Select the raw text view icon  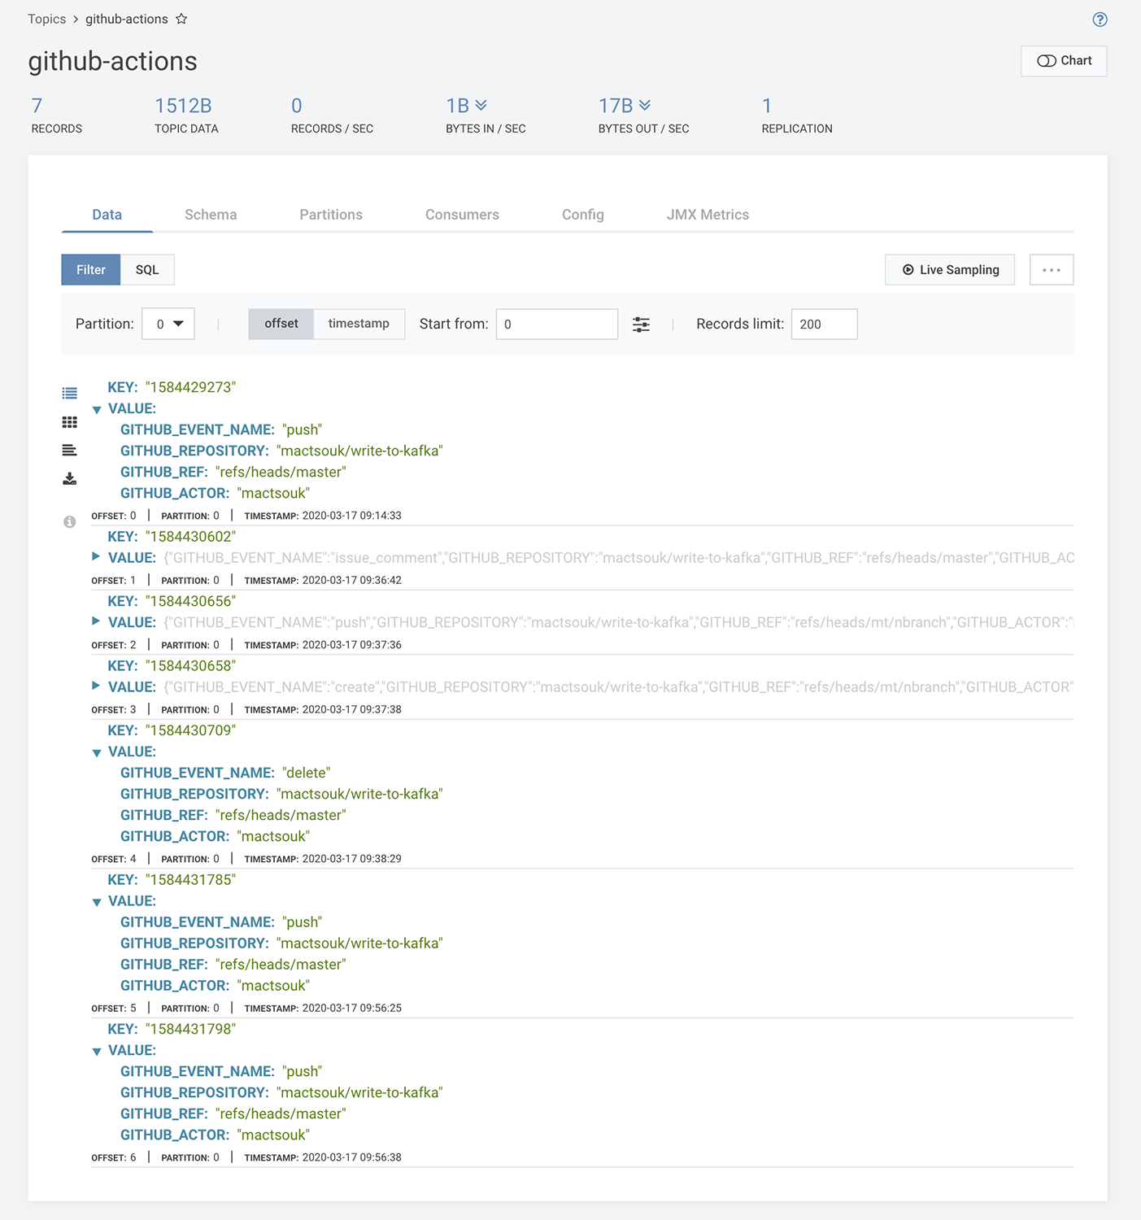70,450
